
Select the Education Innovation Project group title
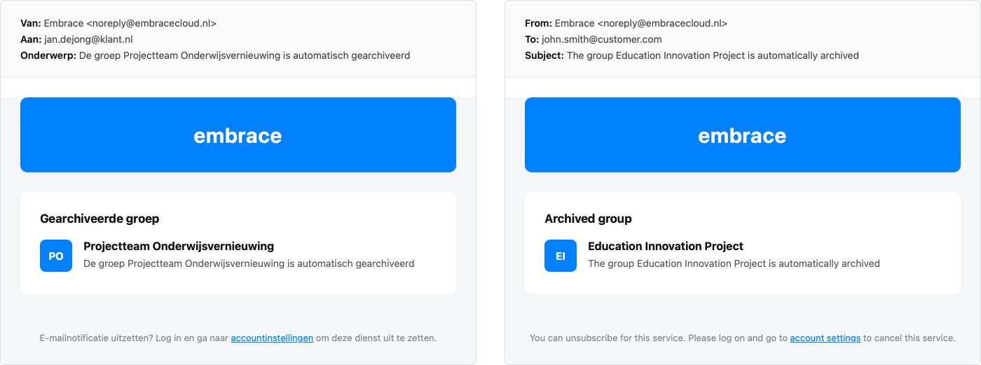666,247
